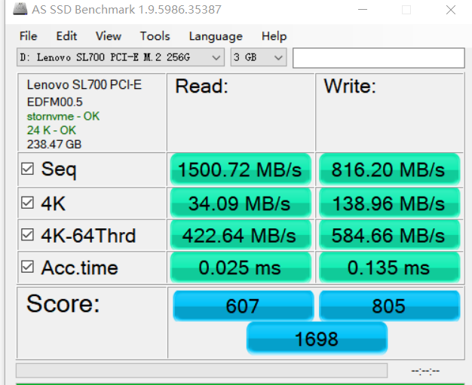Open the File menu
This screenshot has height=385, width=472.
coord(29,36)
